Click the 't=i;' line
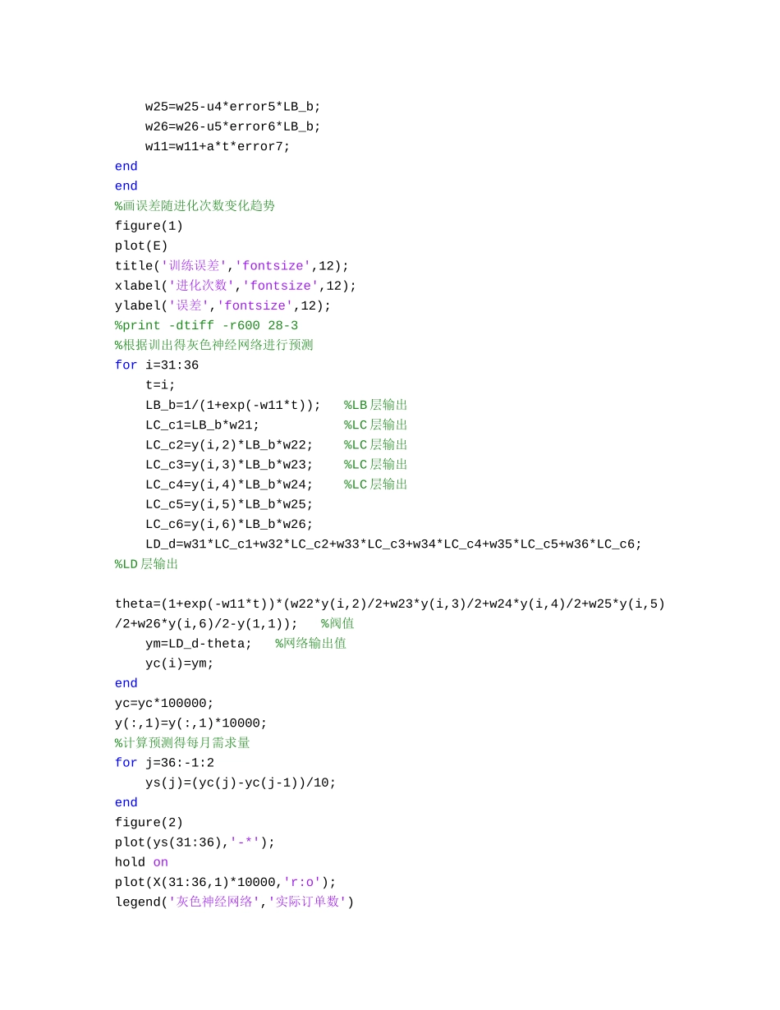The height and width of the screenshot is (1010, 780). (x=161, y=385)
